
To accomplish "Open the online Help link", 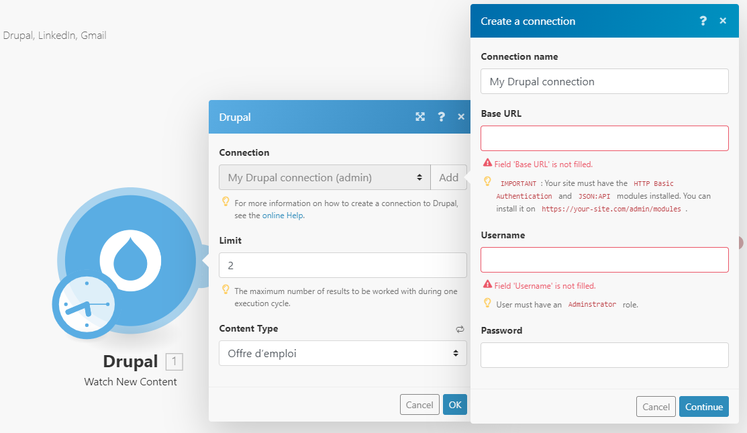I will tap(282, 217).
